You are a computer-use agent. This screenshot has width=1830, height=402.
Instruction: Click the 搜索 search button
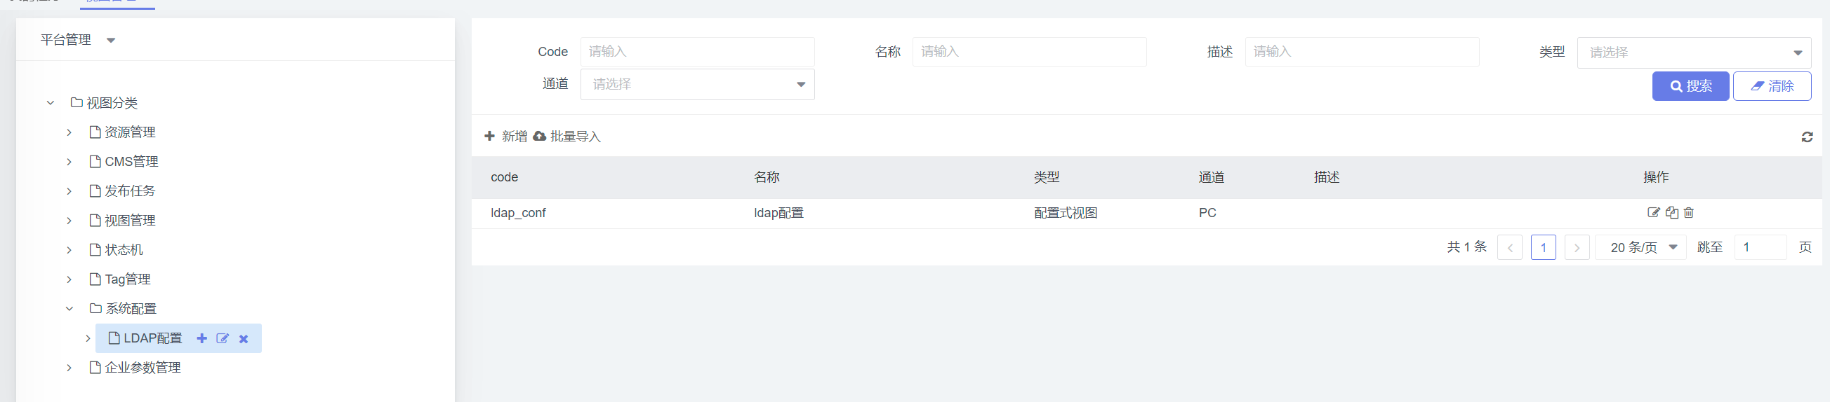click(x=1690, y=87)
